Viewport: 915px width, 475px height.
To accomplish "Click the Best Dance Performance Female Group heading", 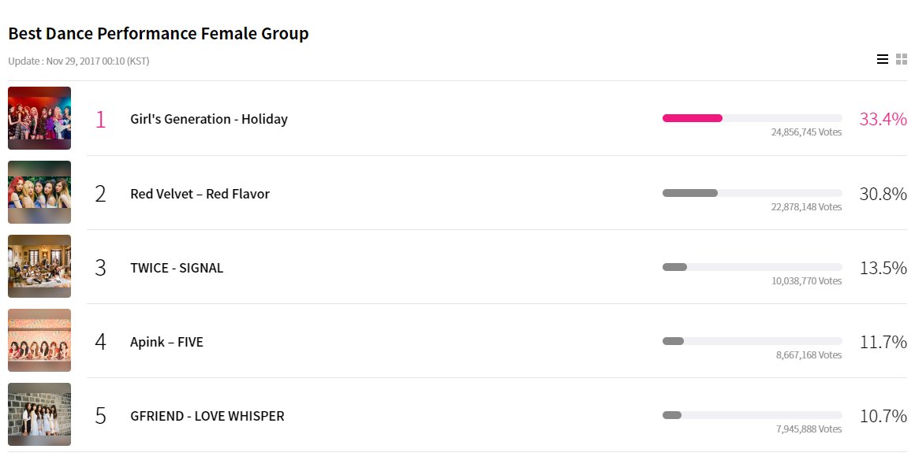I will click(158, 34).
